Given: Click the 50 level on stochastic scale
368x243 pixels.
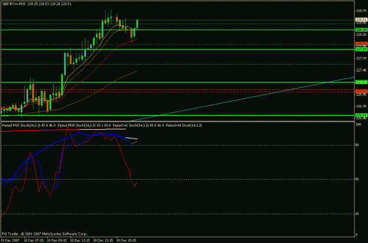Looking at the screenshot, I should 357,179.
